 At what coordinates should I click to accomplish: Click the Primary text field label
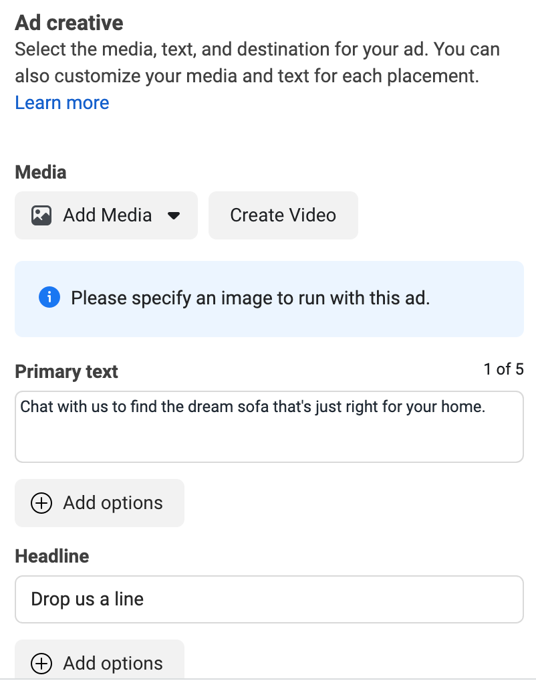point(66,372)
